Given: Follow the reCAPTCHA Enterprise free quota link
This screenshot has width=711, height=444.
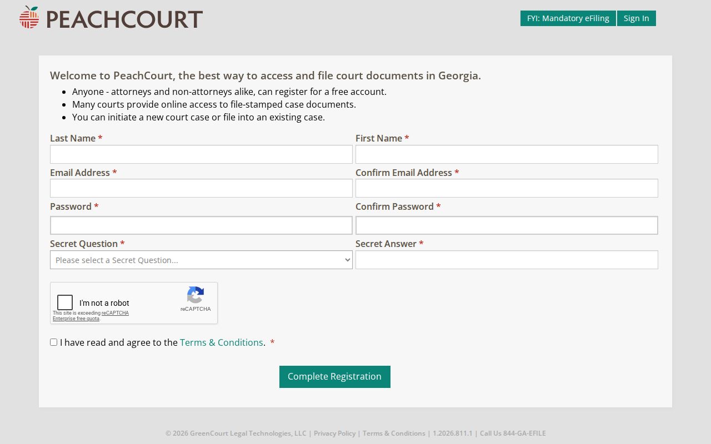Looking at the screenshot, I should tap(91, 316).
